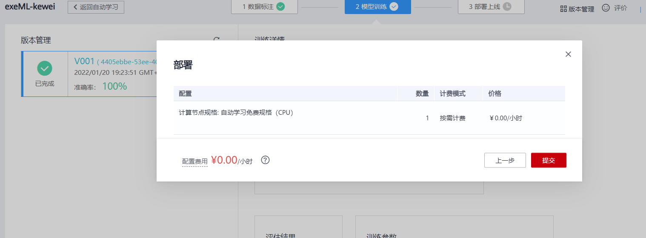Viewport: 646px width, 238px height.
Task: Click the 版本管理 text label in header
Action: [581, 9]
